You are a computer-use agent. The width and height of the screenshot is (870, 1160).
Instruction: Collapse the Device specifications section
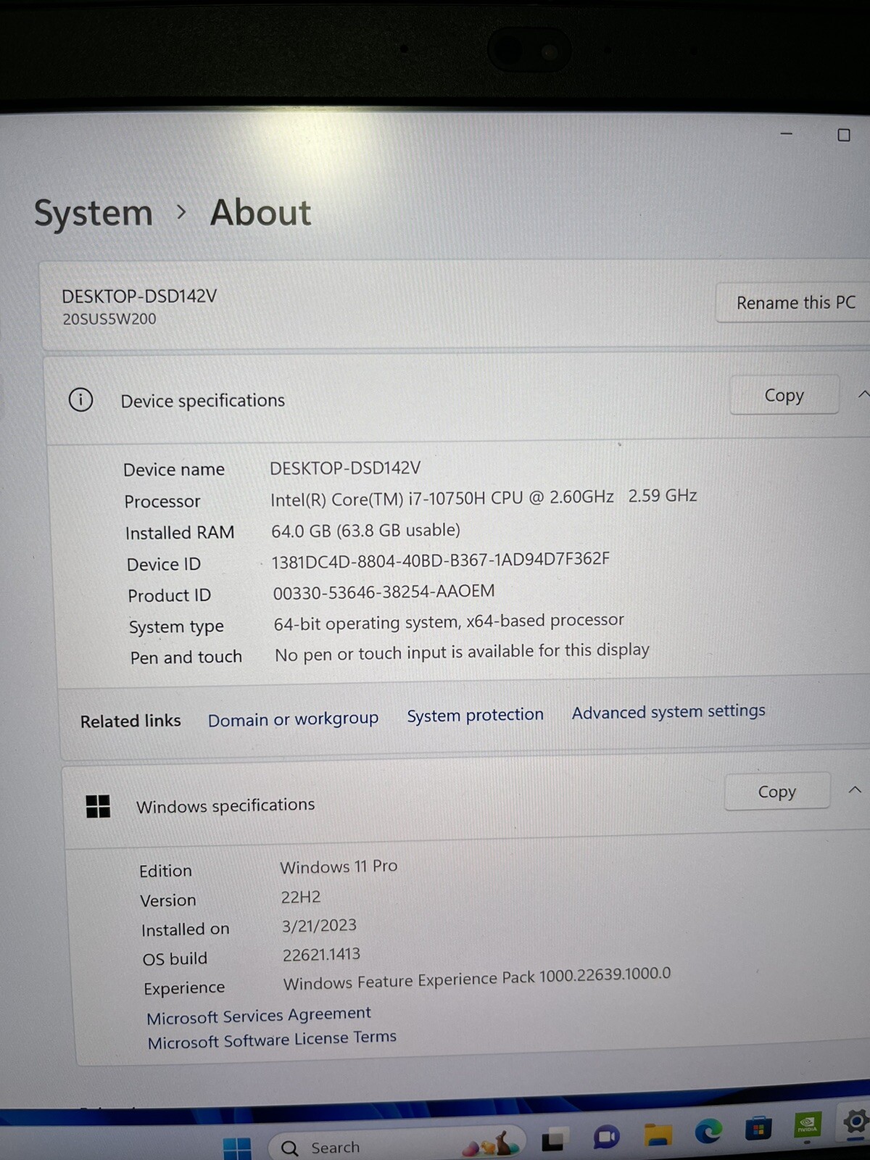coord(863,394)
